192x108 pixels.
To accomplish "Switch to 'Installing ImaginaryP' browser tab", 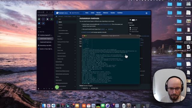I will tap(45, 35).
